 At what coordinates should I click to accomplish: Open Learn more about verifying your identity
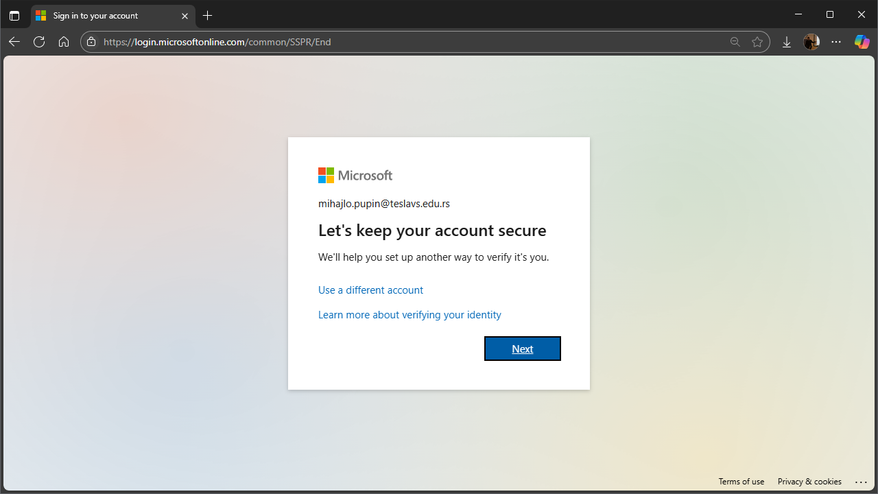click(x=410, y=315)
